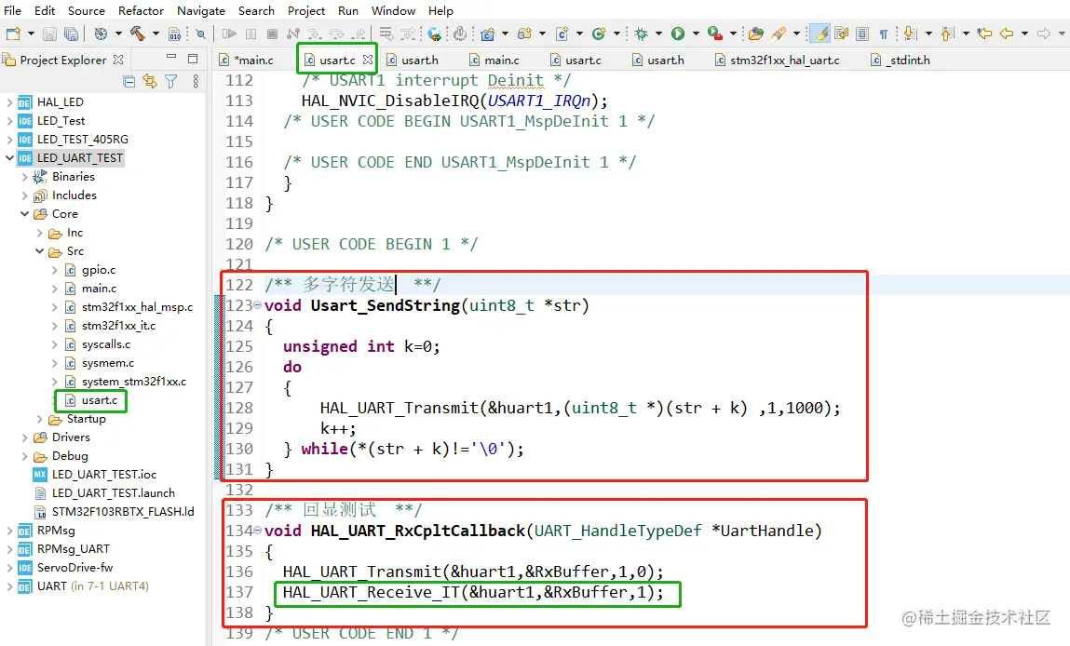
Task: Click the Back navigation arrow icon
Action: tap(1007, 34)
